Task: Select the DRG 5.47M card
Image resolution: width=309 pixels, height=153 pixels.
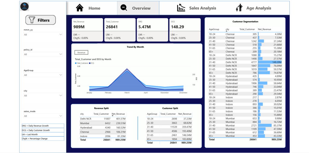Action: coord(152,30)
